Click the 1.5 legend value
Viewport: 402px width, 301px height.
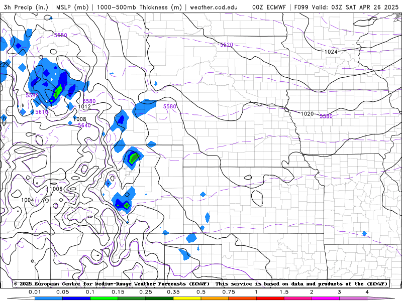coord(284,292)
